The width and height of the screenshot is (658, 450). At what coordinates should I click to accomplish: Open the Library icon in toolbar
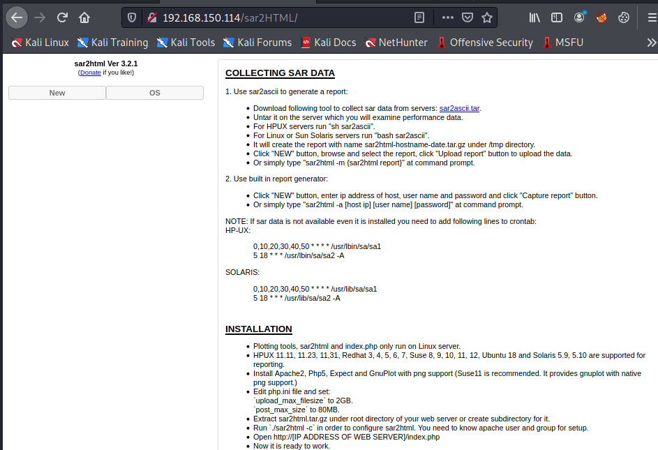click(x=534, y=17)
